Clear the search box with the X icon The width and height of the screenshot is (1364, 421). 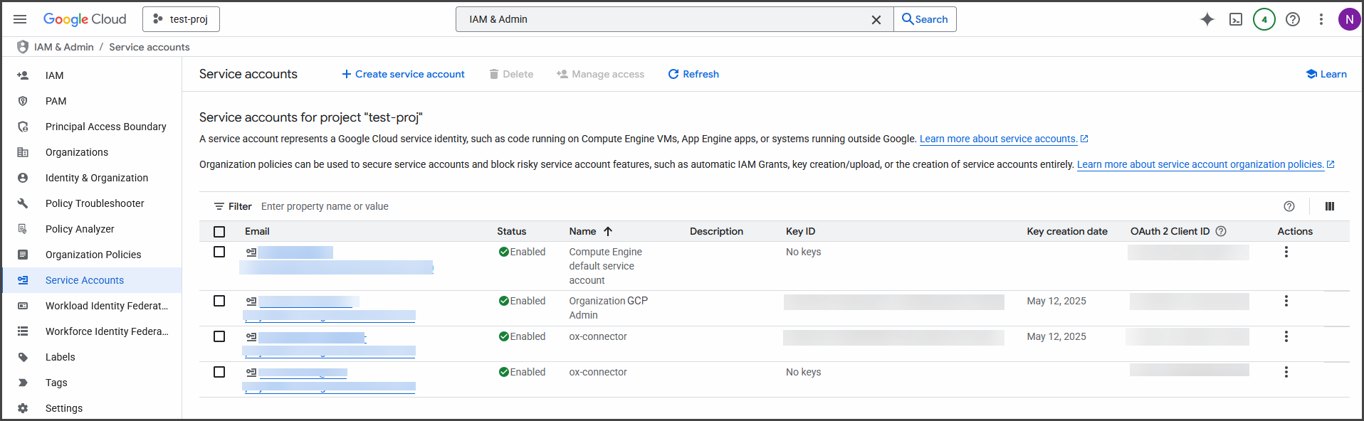(876, 20)
